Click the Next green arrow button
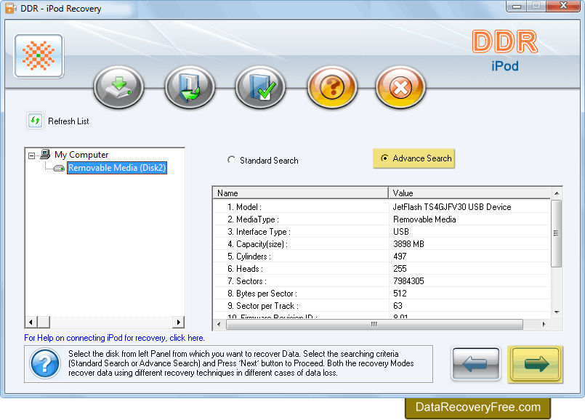 coord(536,364)
